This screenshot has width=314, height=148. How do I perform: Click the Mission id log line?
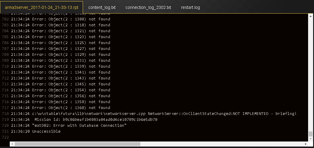[84, 120]
